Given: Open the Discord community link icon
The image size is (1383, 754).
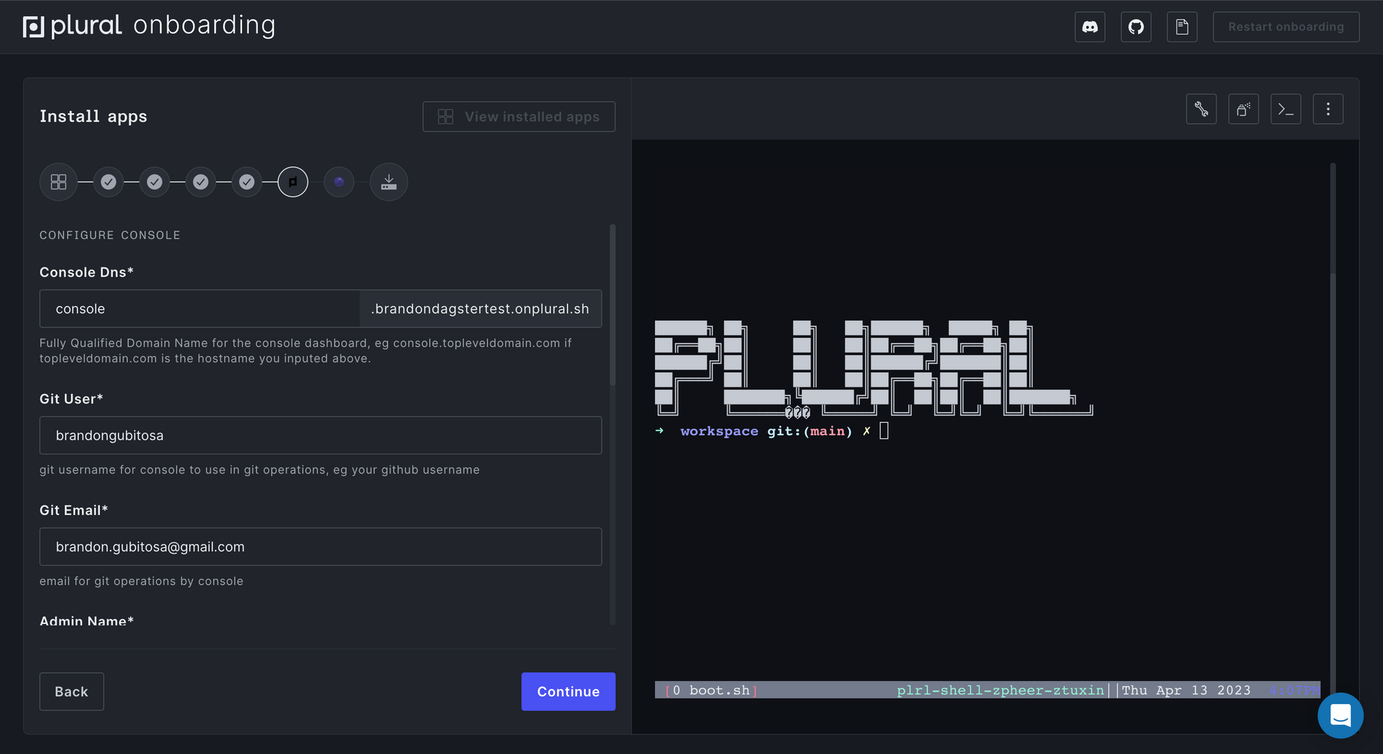Looking at the screenshot, I should coord(1090,27).
